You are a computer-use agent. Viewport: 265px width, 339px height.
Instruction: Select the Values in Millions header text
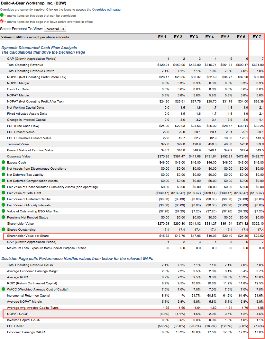click(x=35, y=37)
